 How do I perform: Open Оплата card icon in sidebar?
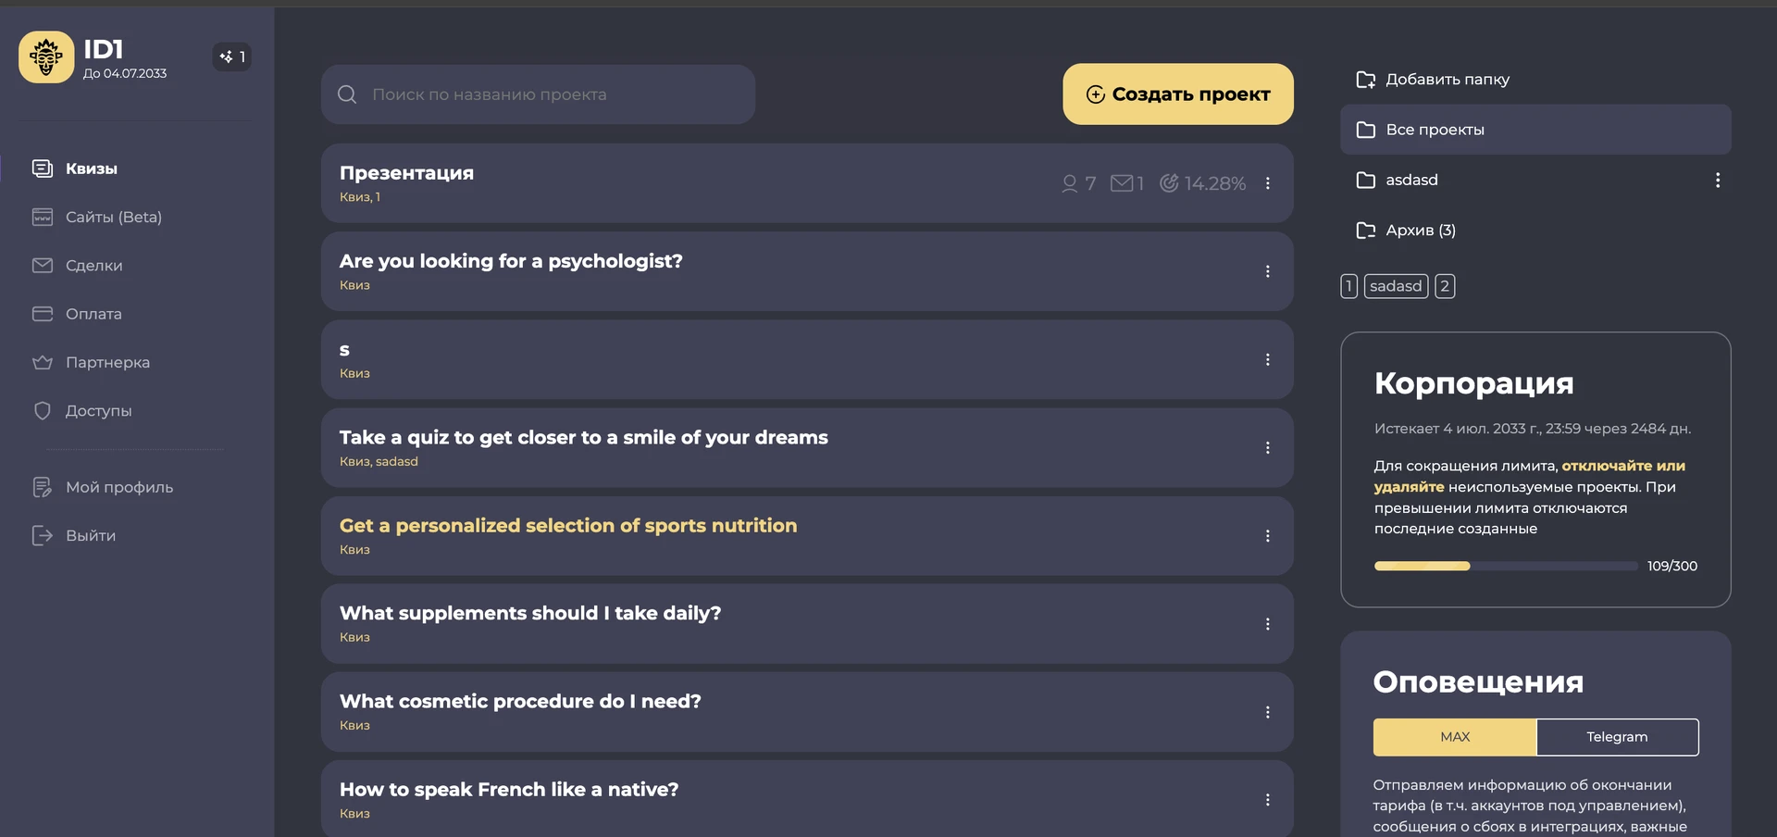(43, 314)
